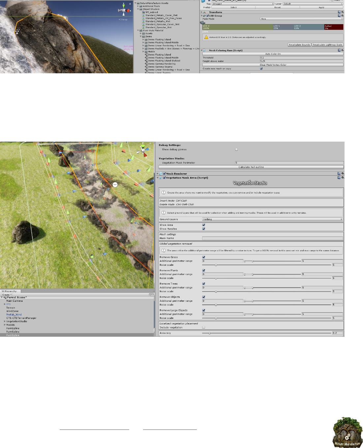Open Mesh Renderer help reference icon

pos(339,173)
